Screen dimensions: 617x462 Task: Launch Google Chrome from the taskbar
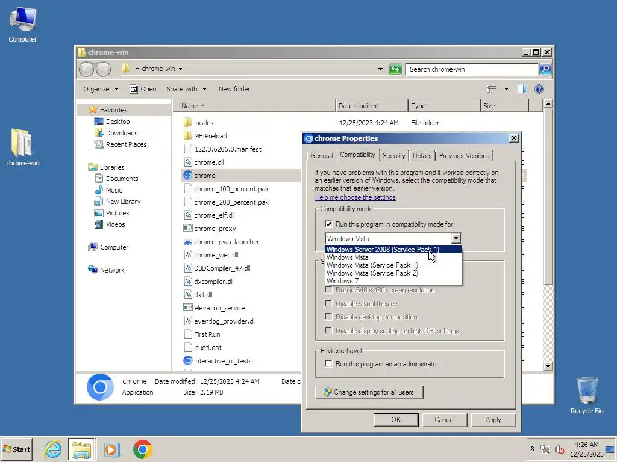[x=142, y=449]
